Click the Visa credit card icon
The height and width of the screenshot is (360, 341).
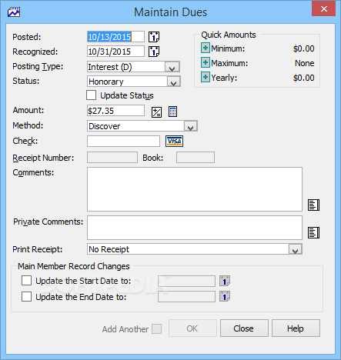174,142
